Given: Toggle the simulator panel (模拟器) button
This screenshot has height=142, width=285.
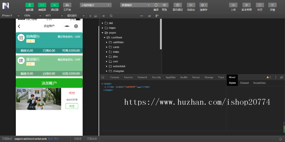Looking at the screenshot, I should pos(29,5).
